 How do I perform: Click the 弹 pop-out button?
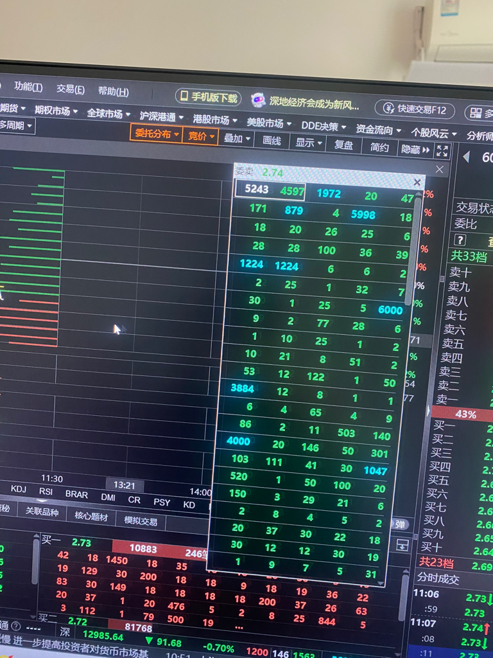pyautogui.click(x=400, y=524)
